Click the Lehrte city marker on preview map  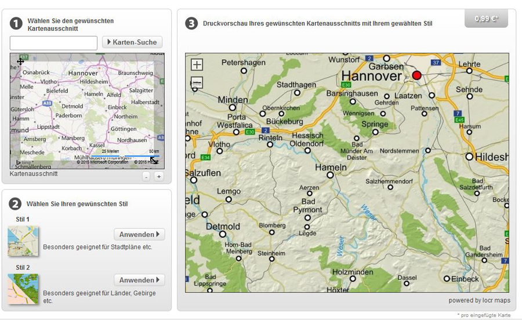[469, 71]
